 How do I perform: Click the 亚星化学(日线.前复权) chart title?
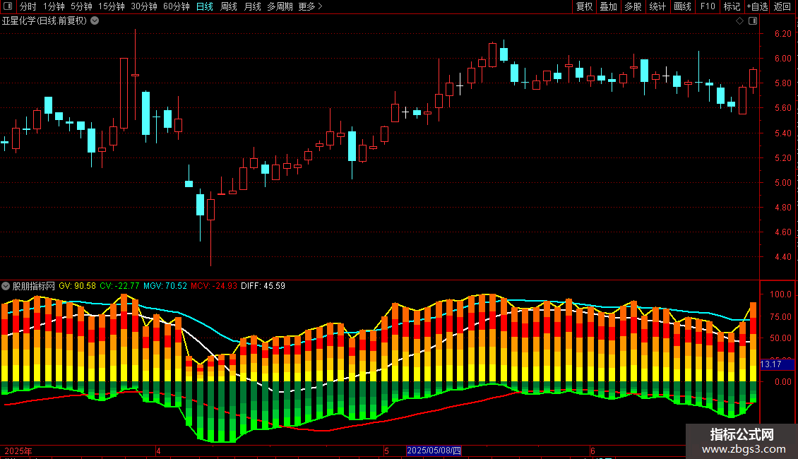(x=44, y=21)
